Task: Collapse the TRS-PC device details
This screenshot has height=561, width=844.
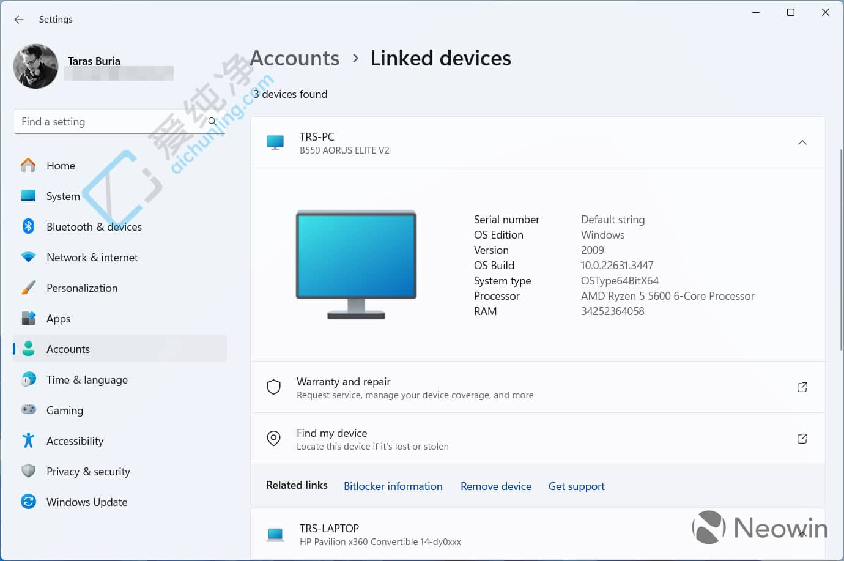Action: pyautogui.click(x=802, y=142)
